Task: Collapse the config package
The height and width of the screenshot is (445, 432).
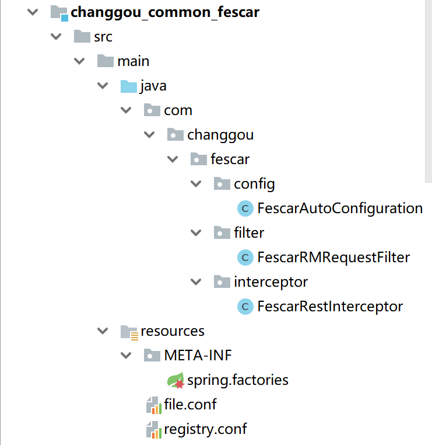Action: pyautogui.click(x=196, y=184)
